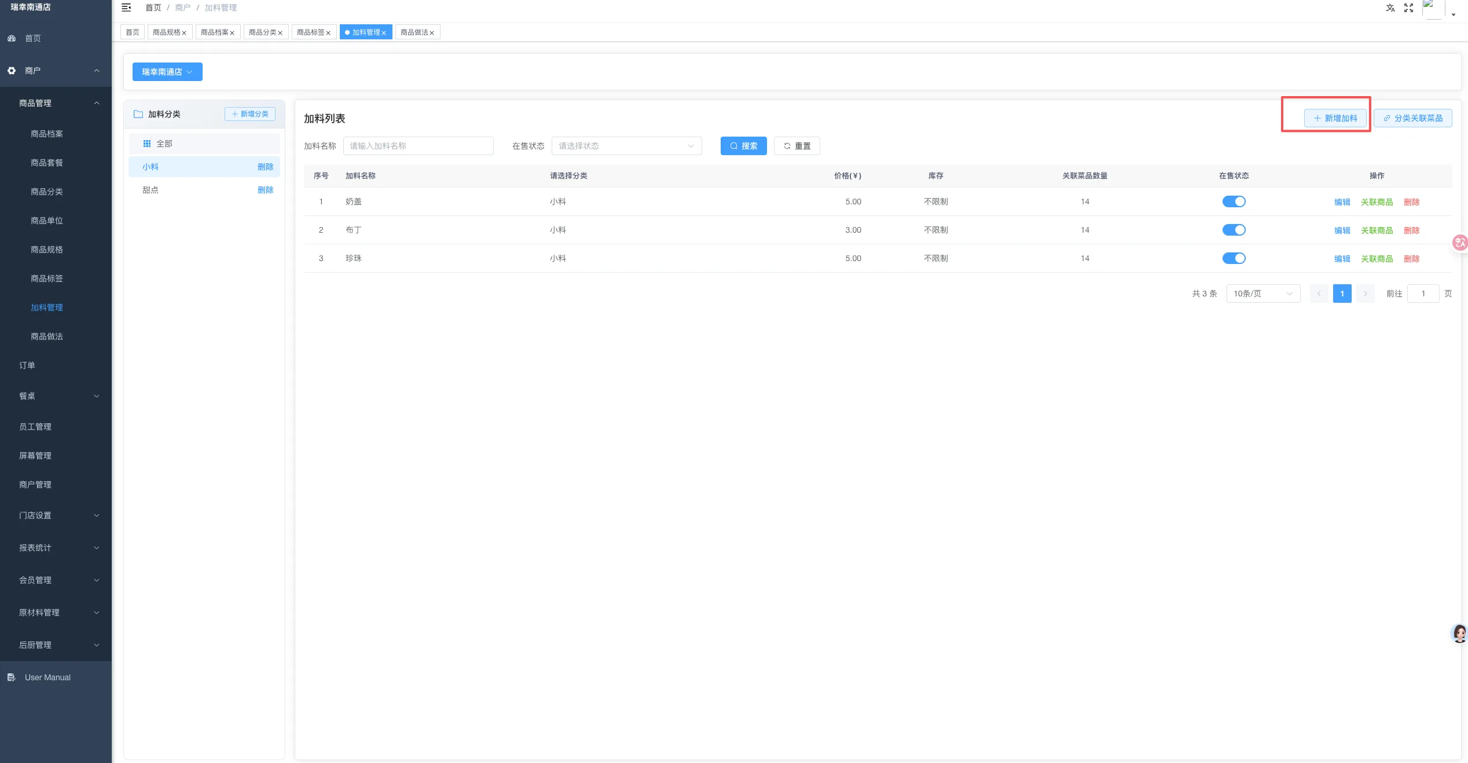
Task: Close the 商品档案 tab
Action: click(232, 33)
